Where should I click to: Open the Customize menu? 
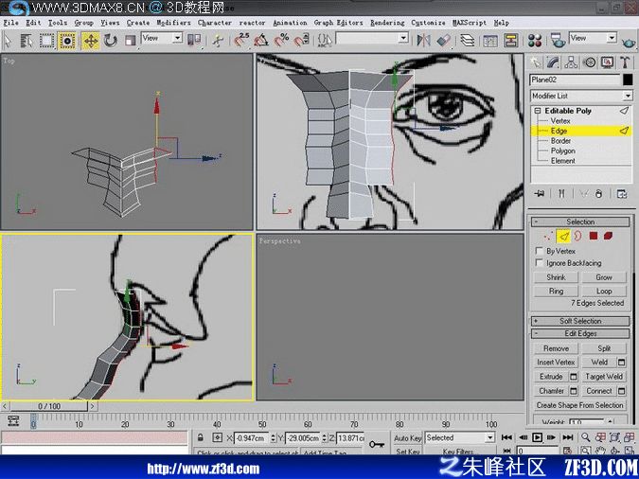428,23
